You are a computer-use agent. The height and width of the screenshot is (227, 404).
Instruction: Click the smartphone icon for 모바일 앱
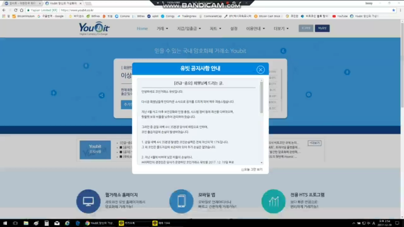tap(181, 201)
